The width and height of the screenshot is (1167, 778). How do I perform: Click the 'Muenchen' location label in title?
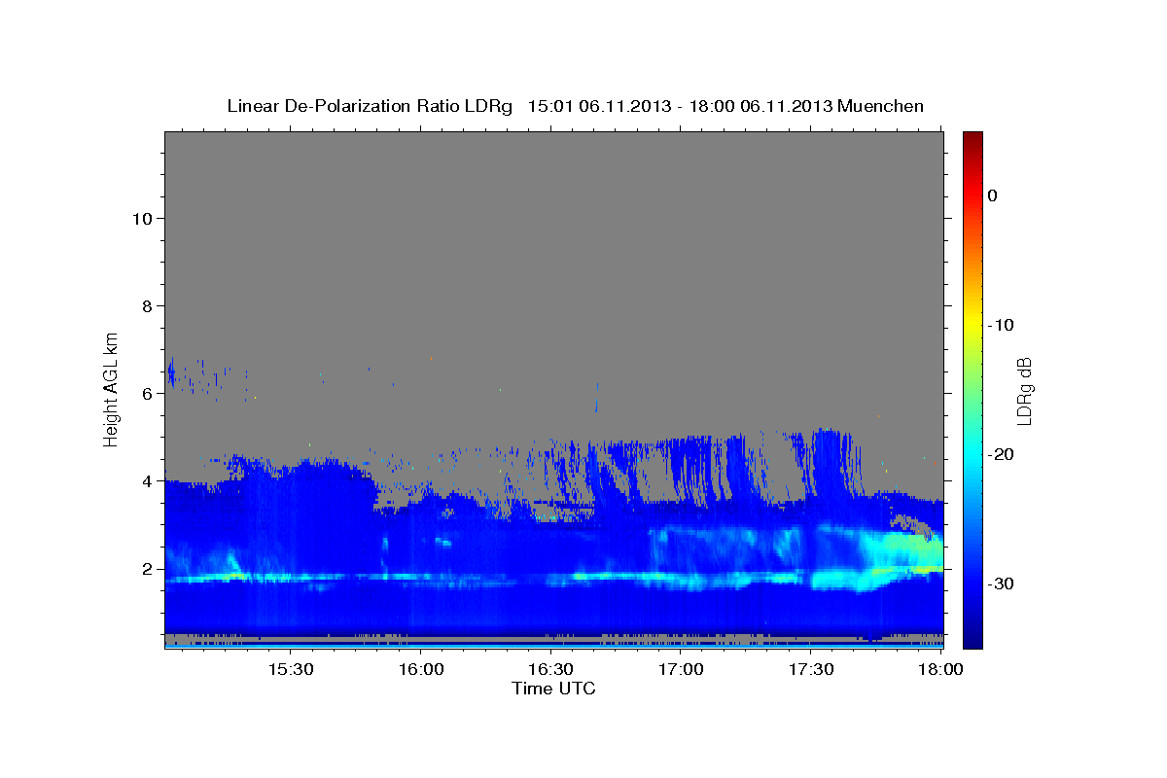882,106
